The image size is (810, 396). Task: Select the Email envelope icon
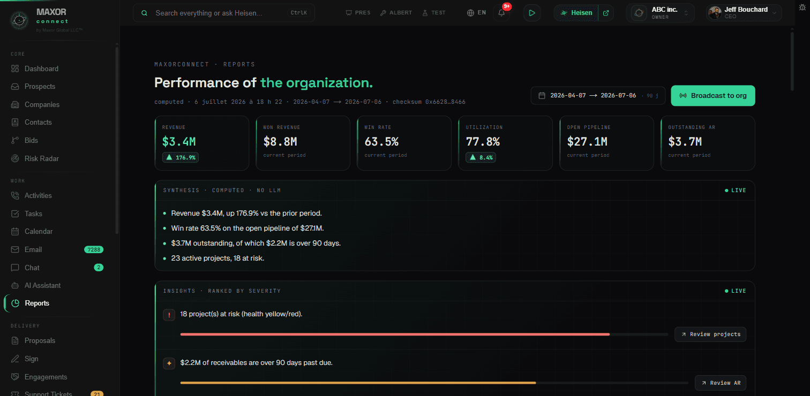(x=15, y=249)
